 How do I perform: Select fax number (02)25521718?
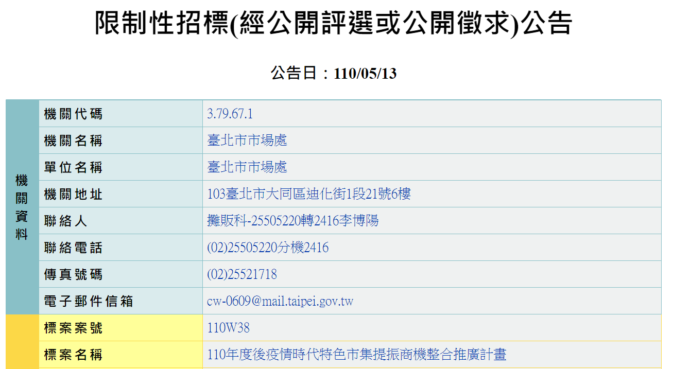click(x=242, y=274)
